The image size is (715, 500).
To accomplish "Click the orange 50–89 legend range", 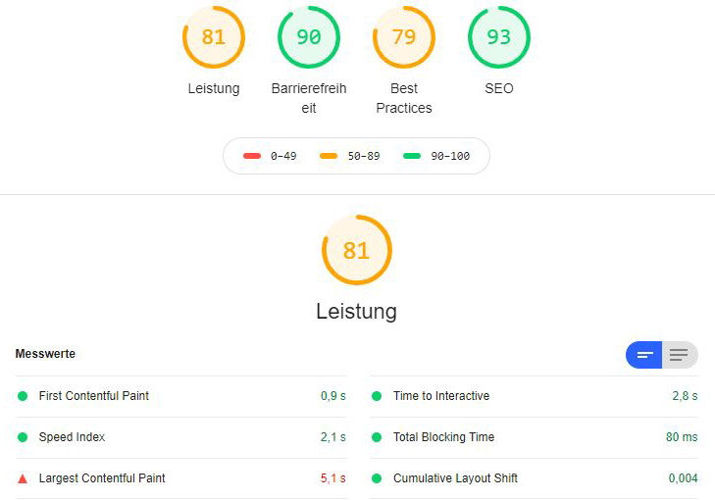I will click(x=350, y=156).
